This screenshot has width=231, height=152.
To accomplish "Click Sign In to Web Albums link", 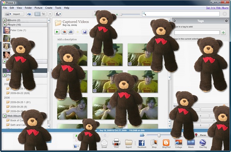I will 217,8.
